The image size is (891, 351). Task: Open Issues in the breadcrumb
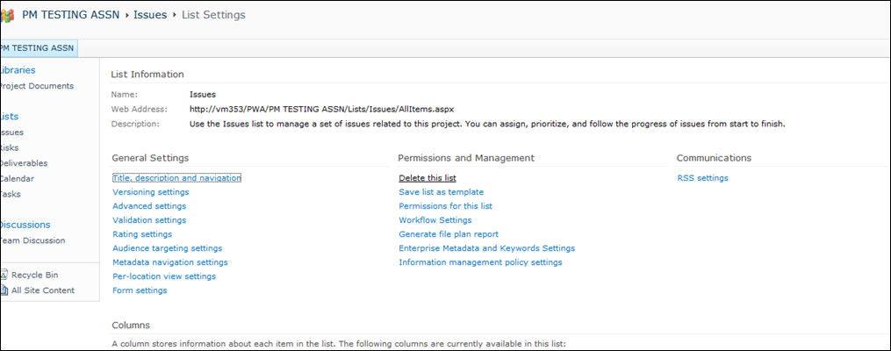[x=150, y=15]
